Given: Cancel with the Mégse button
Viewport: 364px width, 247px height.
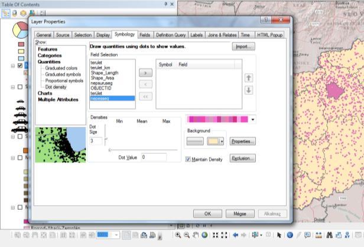Looking at the screenshot, I should 240,213.
